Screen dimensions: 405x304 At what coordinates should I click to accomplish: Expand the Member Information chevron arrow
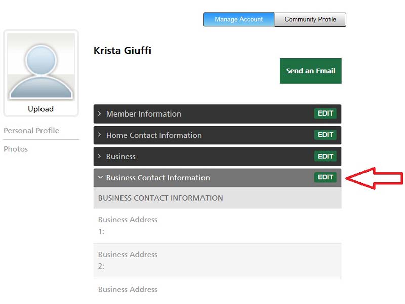[x=100, y=114]
